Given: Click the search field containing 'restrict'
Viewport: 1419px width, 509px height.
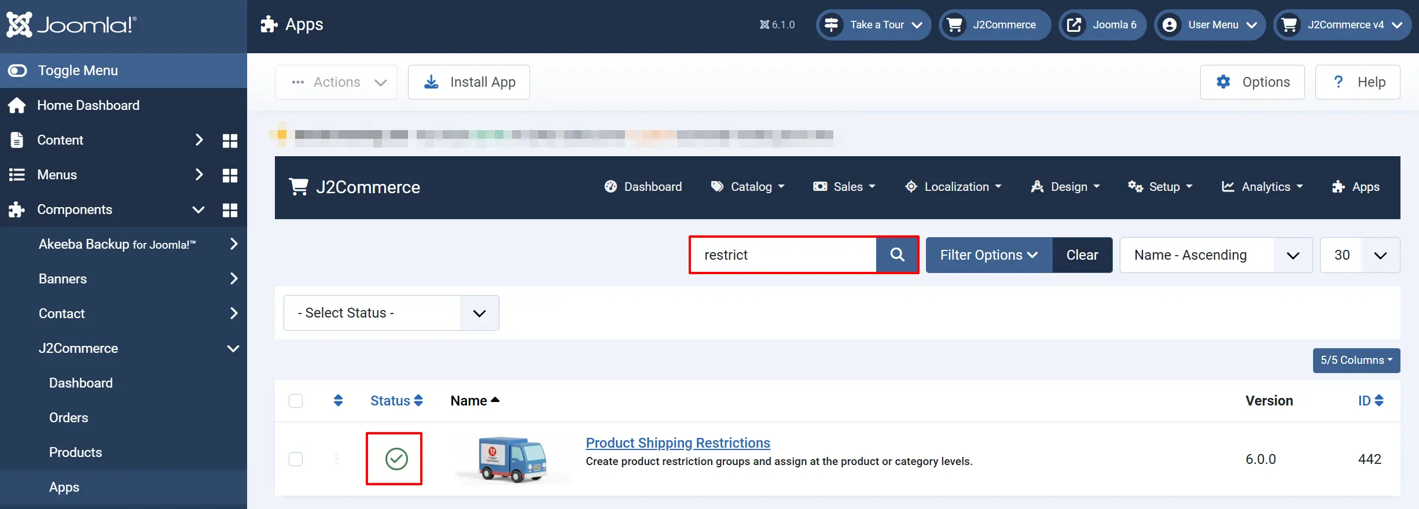Looking at the screenshot, I should pos(784,255).
